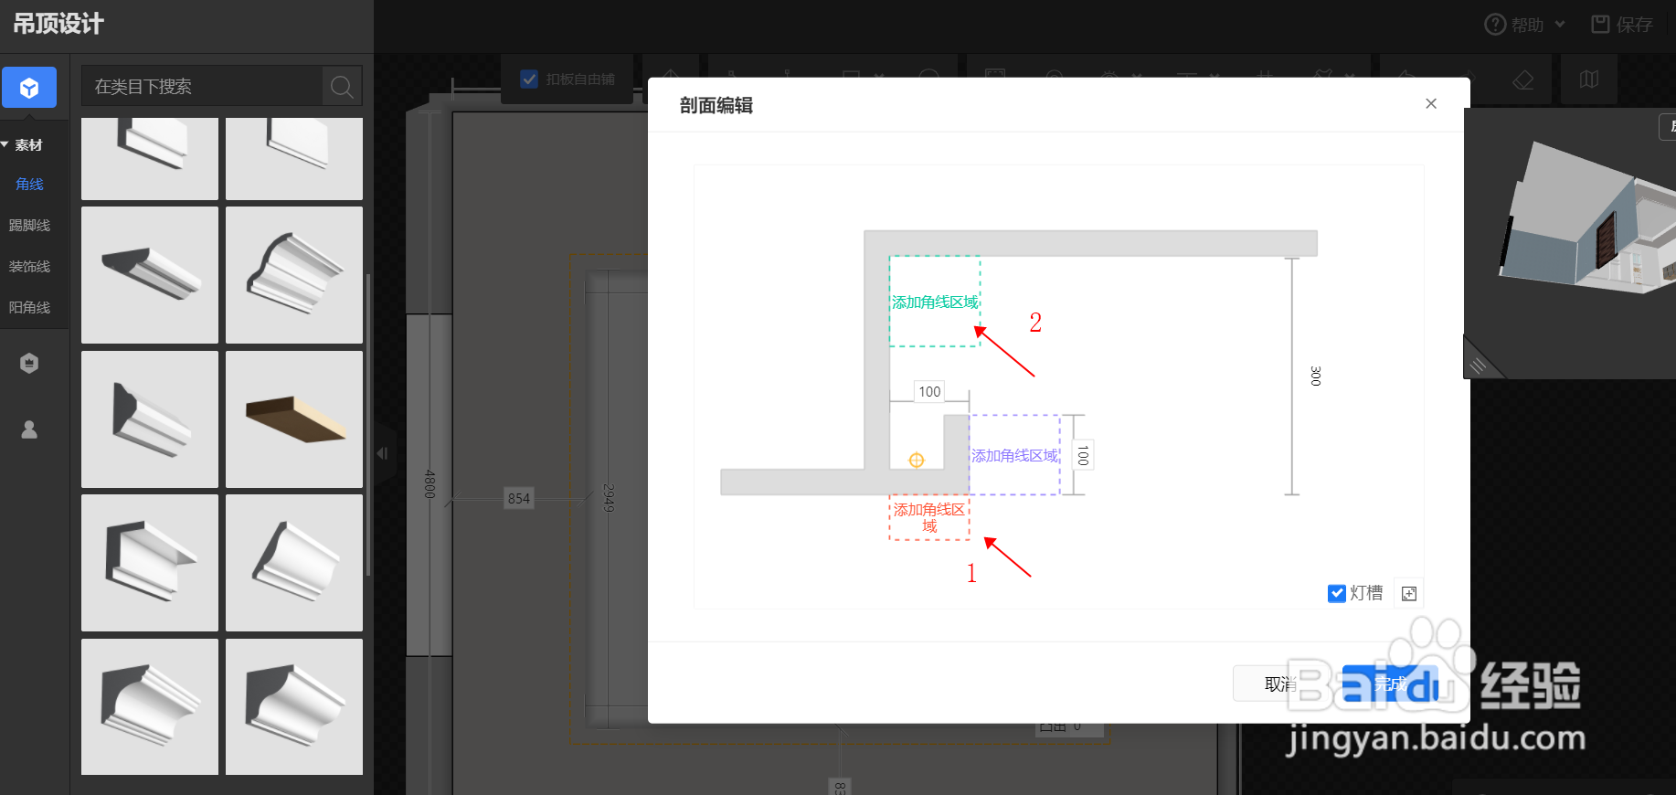Select the 角线 category
Screen dimensions: 1676x795
[x=30, y=185]
